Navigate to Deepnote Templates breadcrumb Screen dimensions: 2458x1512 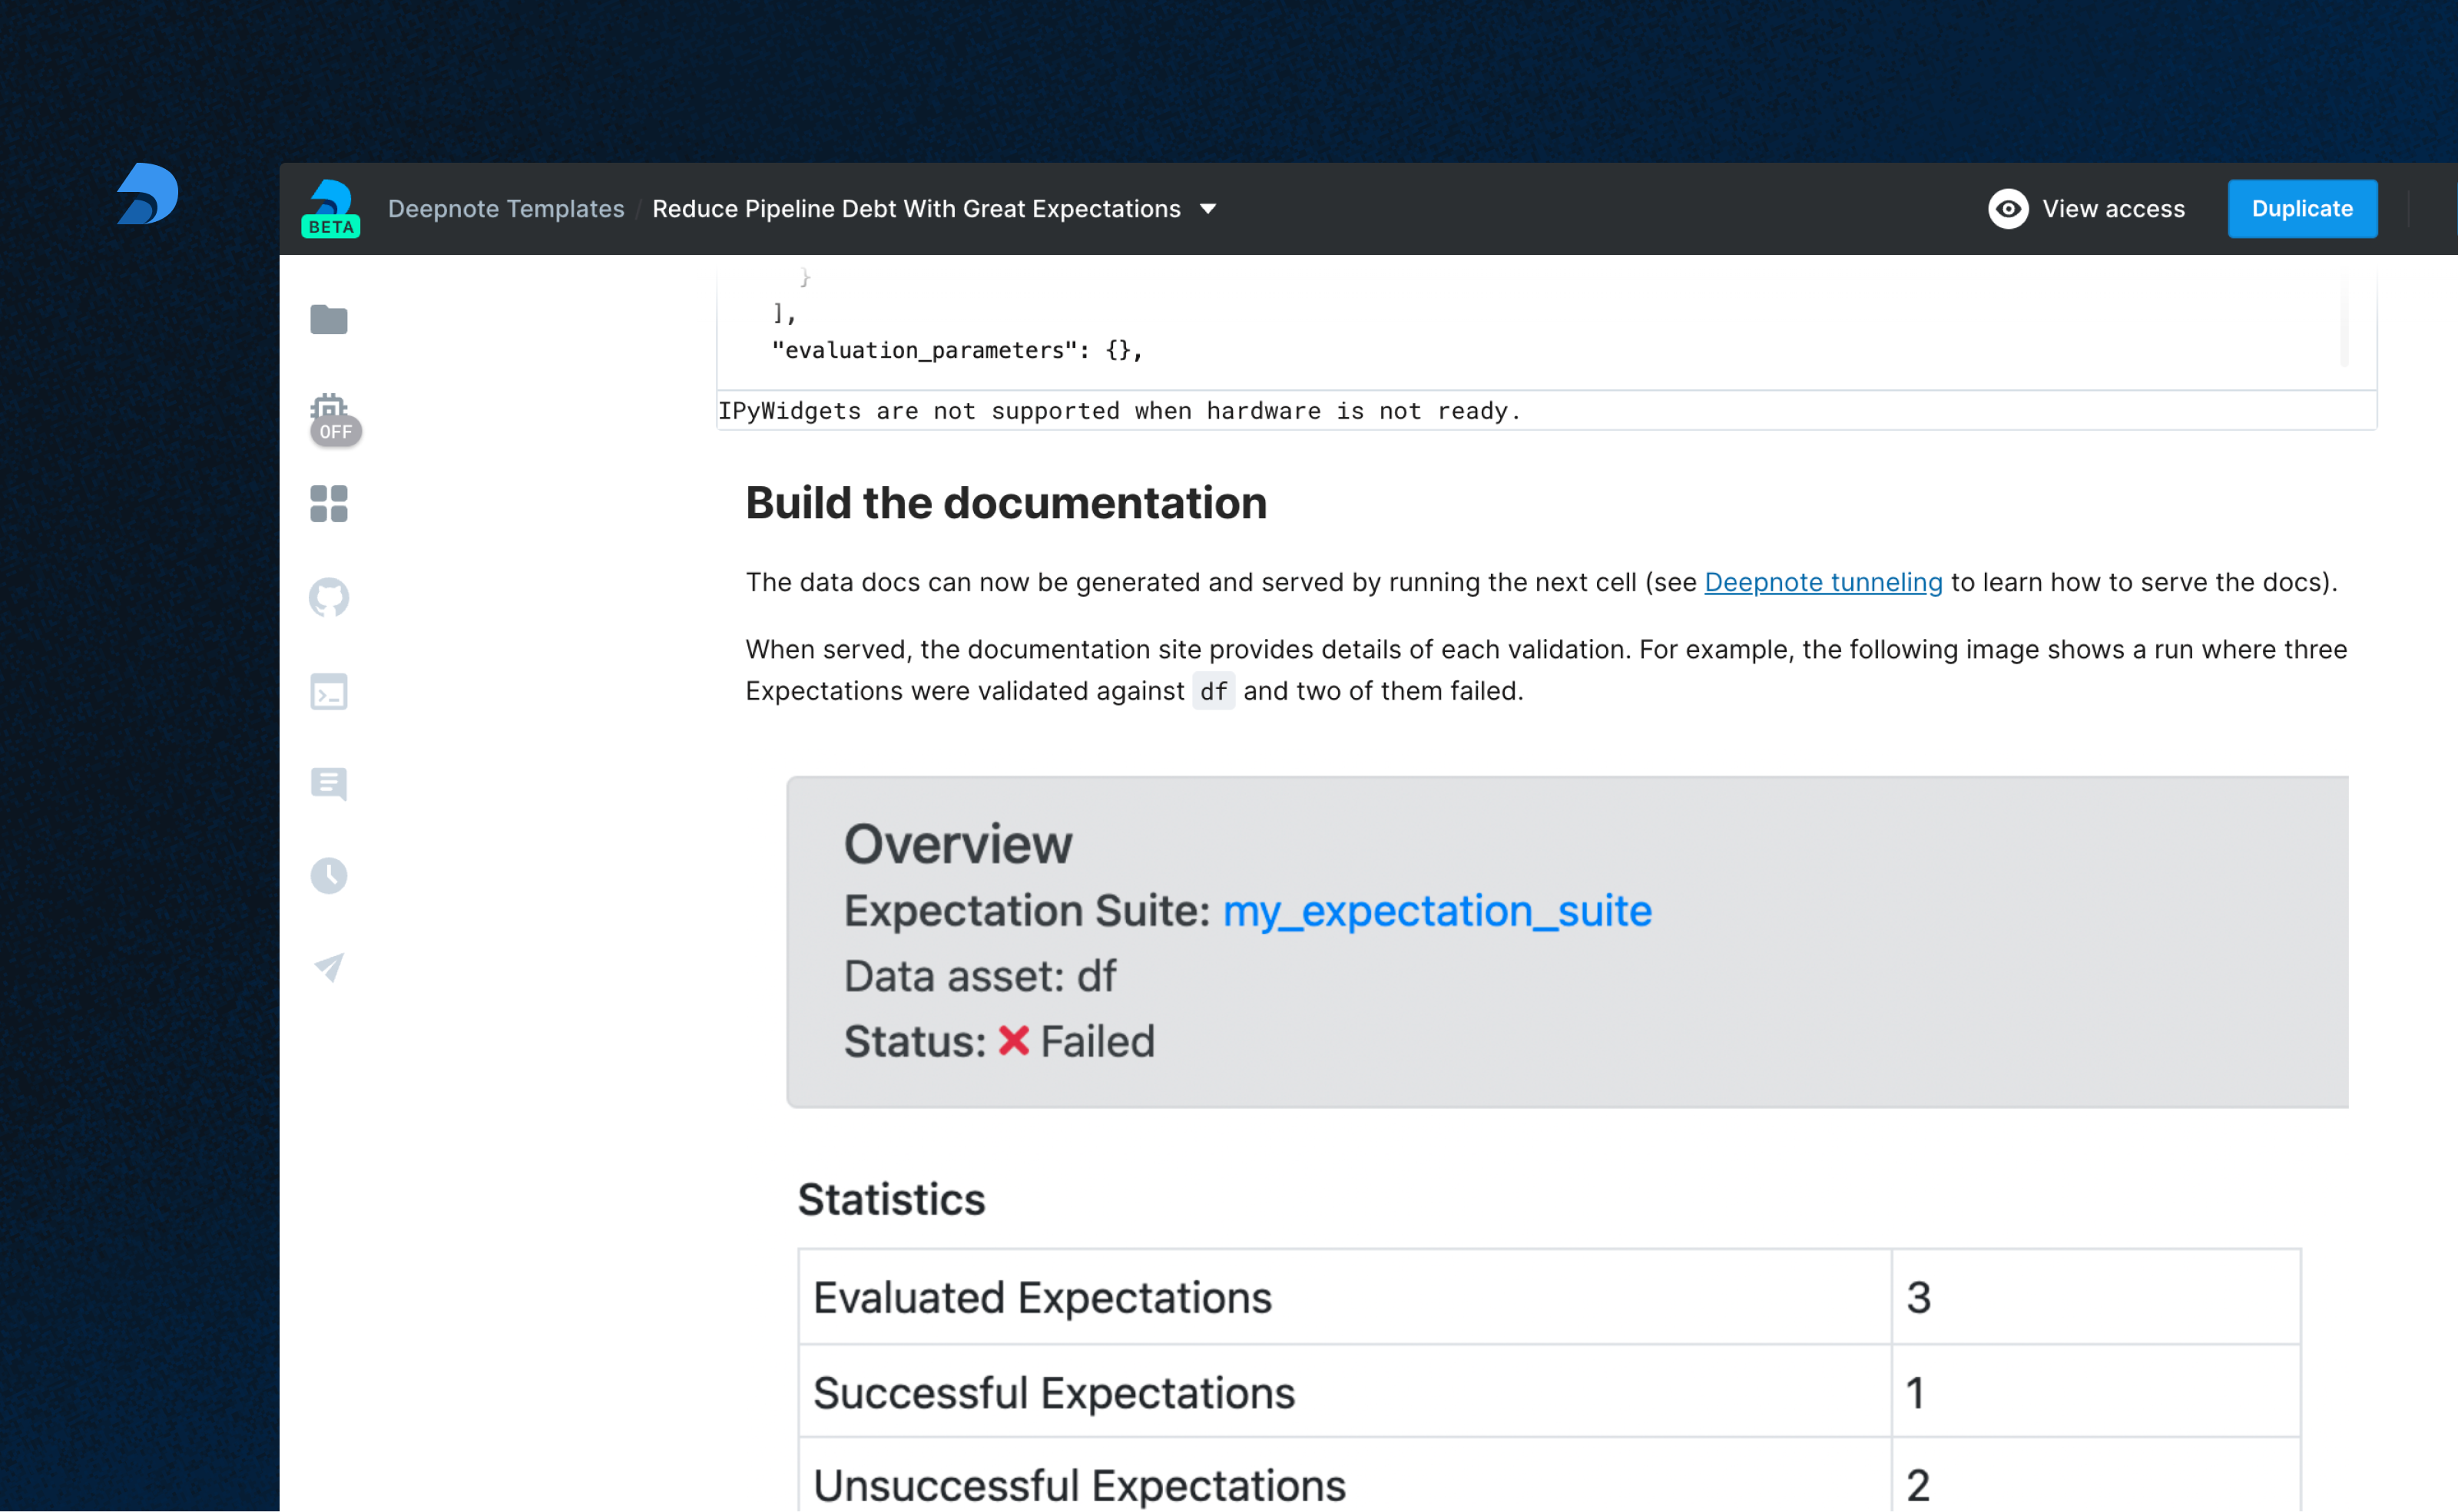click(505, 208)
